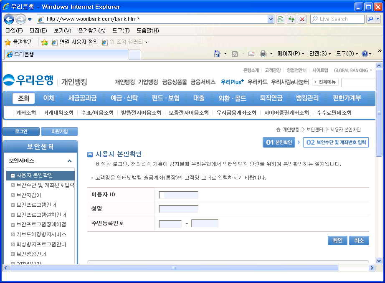Select the 이체 main menu tab
The height and width of the screenshot is (283, 385).
(x=49, y=98)
